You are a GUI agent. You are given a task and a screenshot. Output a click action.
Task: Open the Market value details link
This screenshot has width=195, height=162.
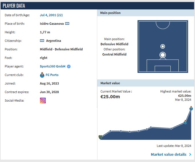168,155
